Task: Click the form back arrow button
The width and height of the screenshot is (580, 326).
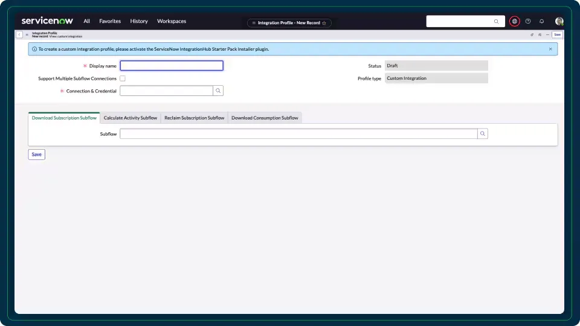Action: coord(19,34)
